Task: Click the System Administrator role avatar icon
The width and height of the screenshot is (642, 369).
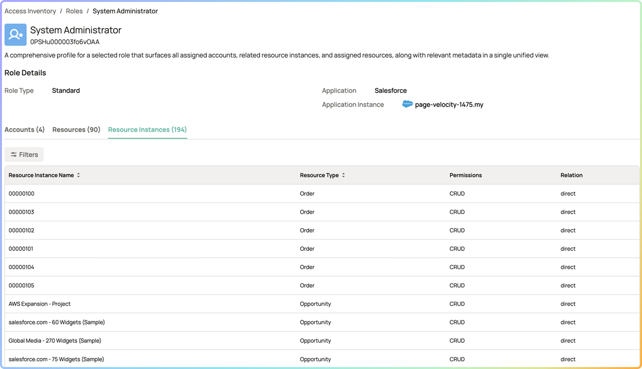Action: [16, 35]
